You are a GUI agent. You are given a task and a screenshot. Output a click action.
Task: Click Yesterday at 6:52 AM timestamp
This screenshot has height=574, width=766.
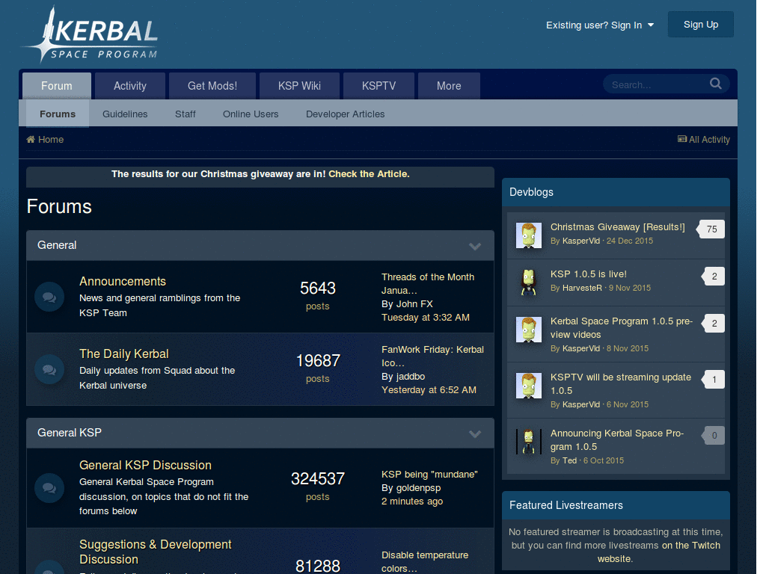coord(429,389)
